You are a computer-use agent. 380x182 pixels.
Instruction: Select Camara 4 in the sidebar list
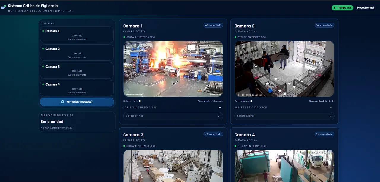(77, 88)
